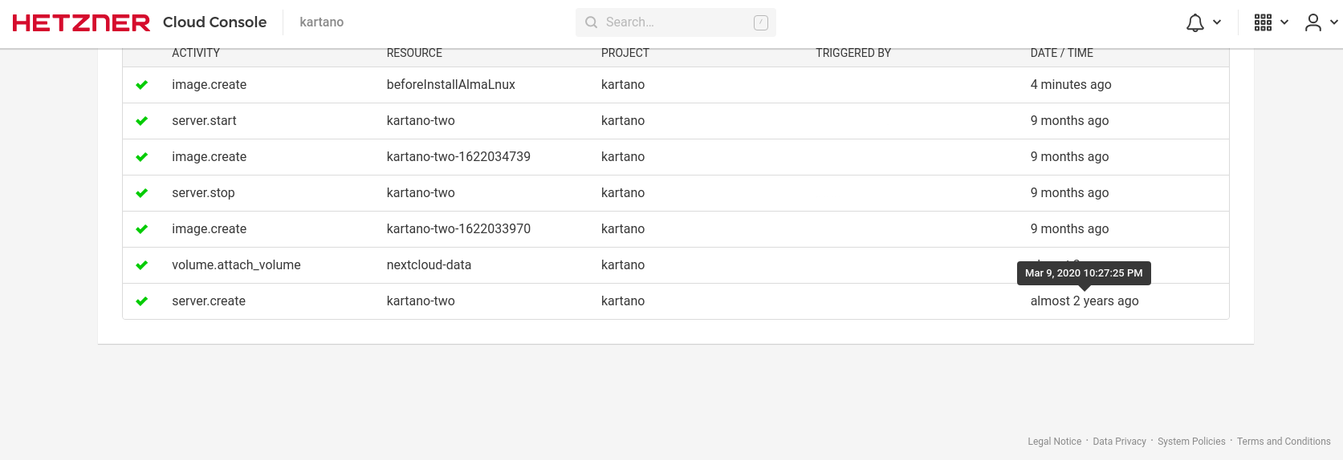Open the System Policies link
This screenshot has width=1343, height=460.
pyautogui.click(x=1191, y=442)
